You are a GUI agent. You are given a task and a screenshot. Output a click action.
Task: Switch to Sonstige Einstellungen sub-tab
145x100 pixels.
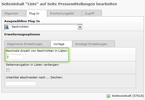[x=94, y=44]
